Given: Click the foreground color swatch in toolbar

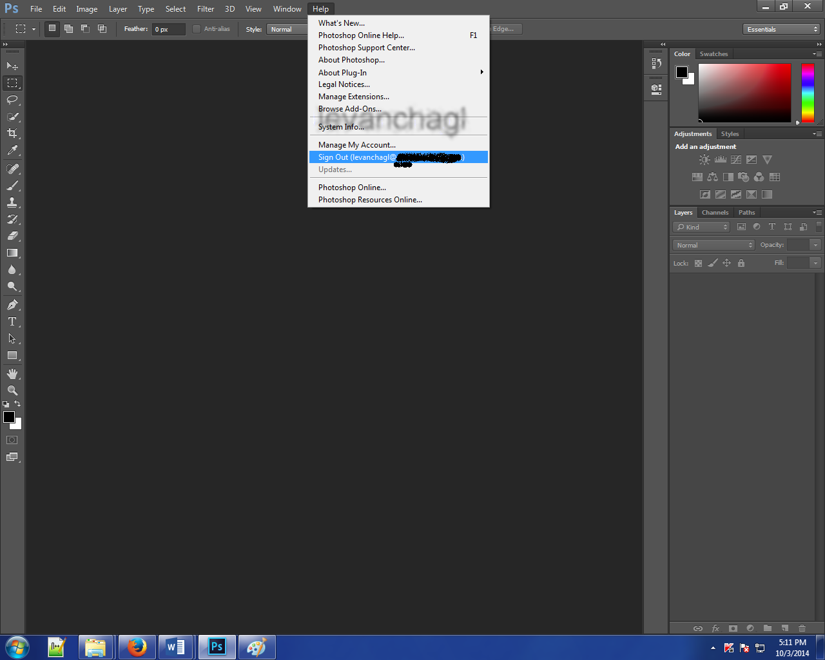Looking at the screenshot, I should click(9, 417).
